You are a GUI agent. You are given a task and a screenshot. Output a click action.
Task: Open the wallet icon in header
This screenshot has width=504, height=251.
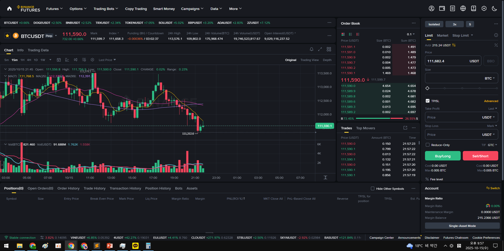click(442, 9)
